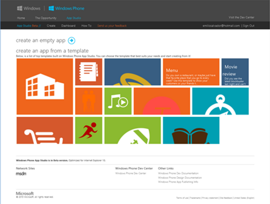270x204 pixels.
Task: Select the wedding rings template tile
Action: (x=132, y=72)
